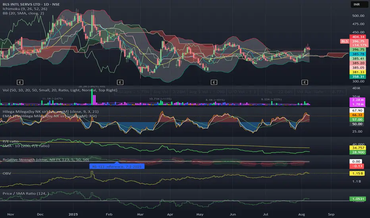The height and width of the screenshot is (218, 370).
Task: Open the earnings marker E near November
Action: tap(20, 82)
